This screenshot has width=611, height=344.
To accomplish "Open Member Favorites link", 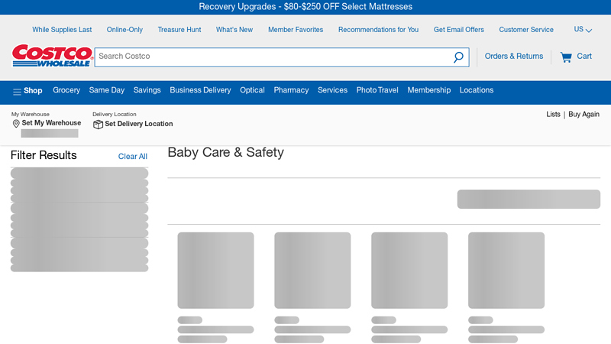I will click(x=296, y=30).
